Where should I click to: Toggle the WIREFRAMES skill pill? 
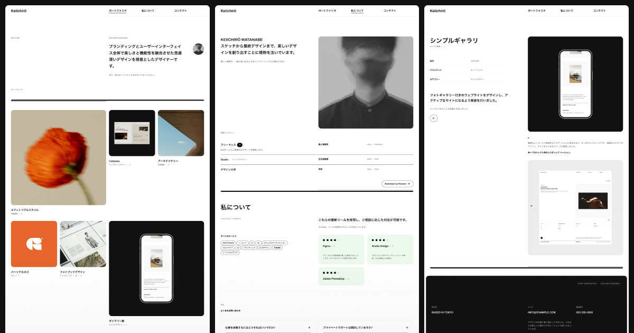pos(228,243)
